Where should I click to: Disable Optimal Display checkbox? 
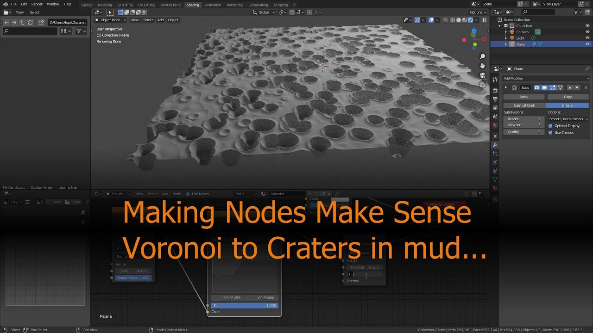point(550,126)
